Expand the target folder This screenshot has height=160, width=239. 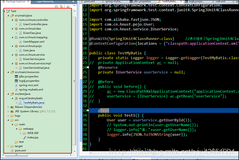coord(8,146)
